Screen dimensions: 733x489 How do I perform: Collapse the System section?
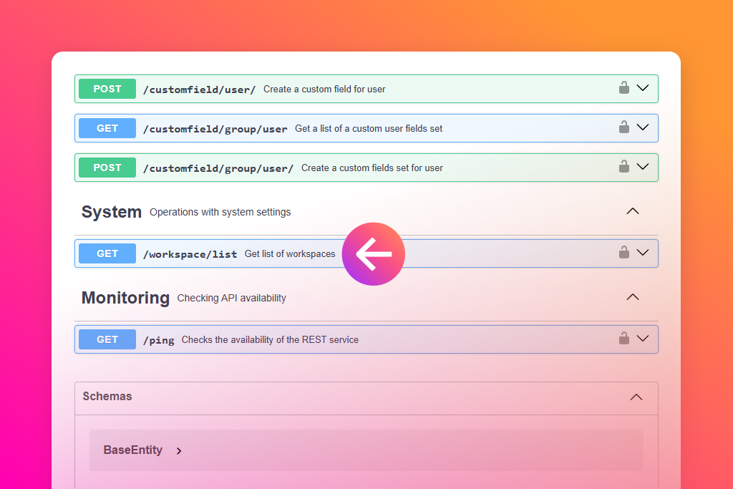click(x=633, y=211)
